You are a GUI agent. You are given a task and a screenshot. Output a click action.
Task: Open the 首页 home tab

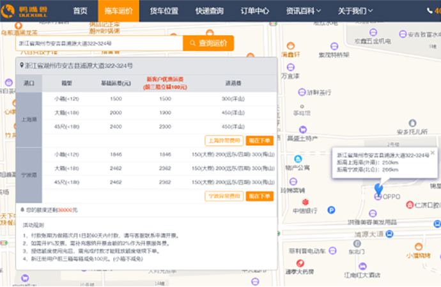80,11
